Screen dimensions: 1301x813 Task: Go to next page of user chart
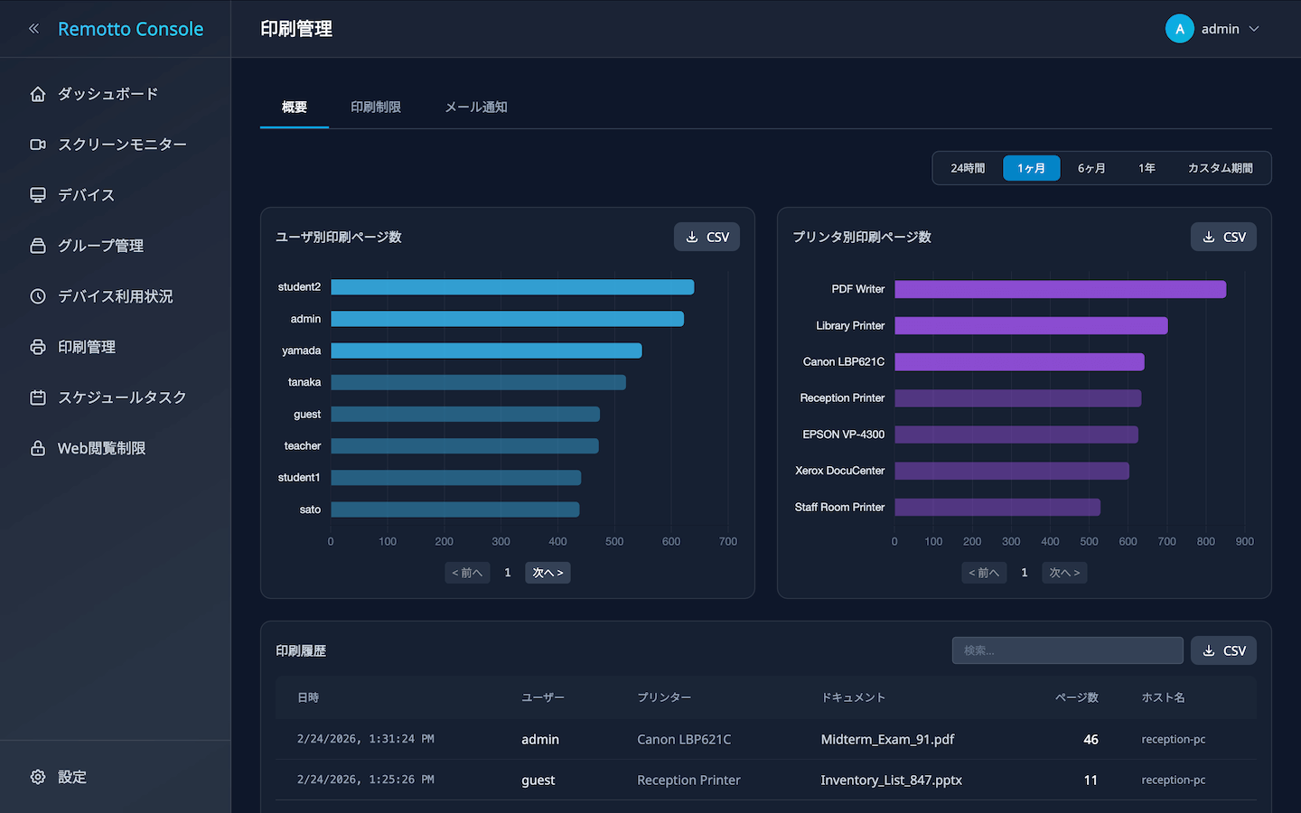tap(548, 573)
